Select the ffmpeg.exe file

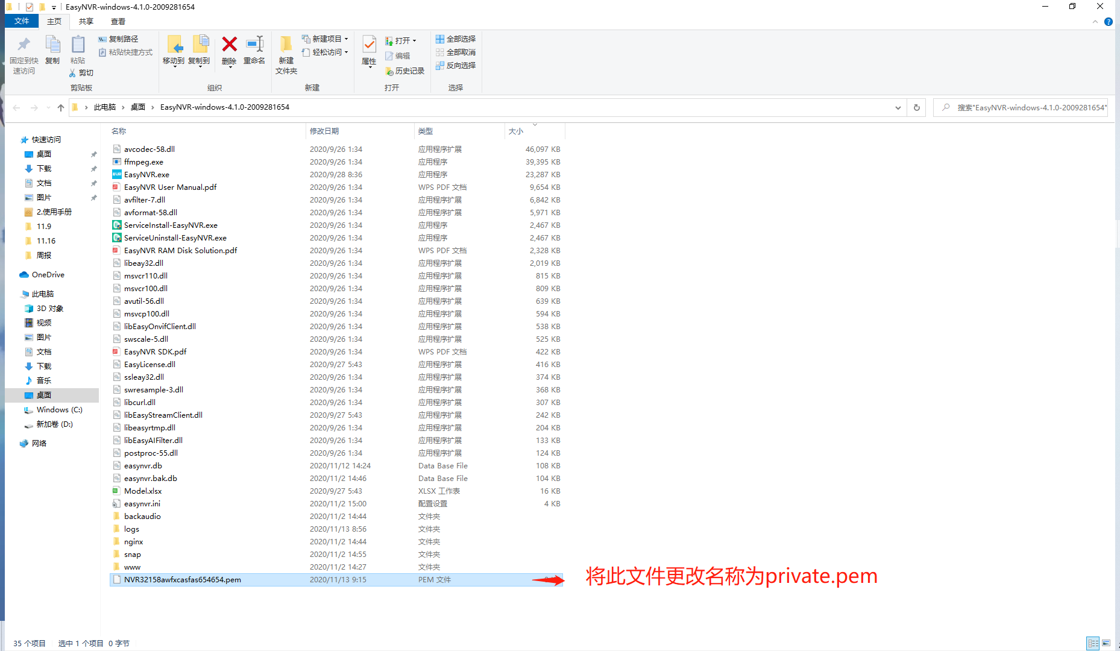point(143,162)
